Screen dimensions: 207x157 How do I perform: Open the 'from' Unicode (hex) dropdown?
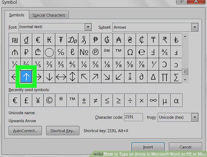(x=195, y=117)
